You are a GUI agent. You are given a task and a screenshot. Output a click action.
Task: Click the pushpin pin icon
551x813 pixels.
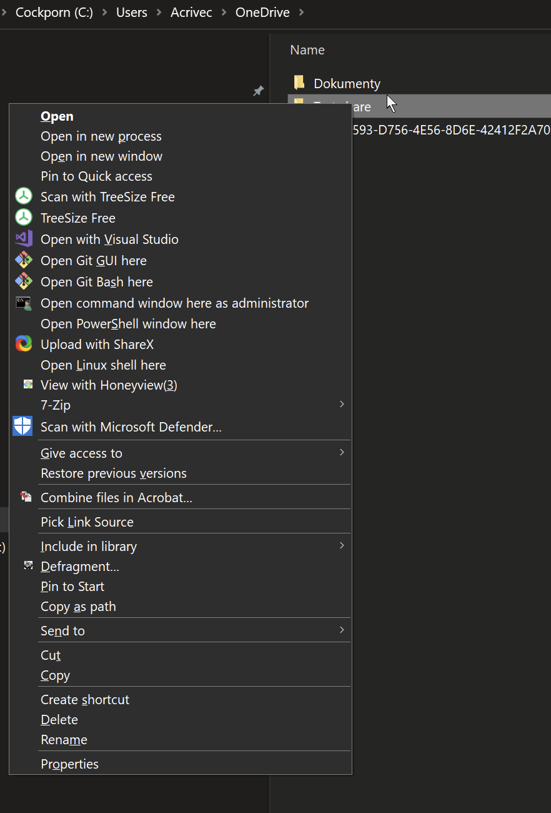[258, 91]
